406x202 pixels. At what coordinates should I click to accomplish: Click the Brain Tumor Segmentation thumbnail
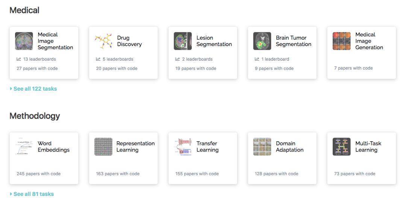pyautogui.click(x=262, y=41)
